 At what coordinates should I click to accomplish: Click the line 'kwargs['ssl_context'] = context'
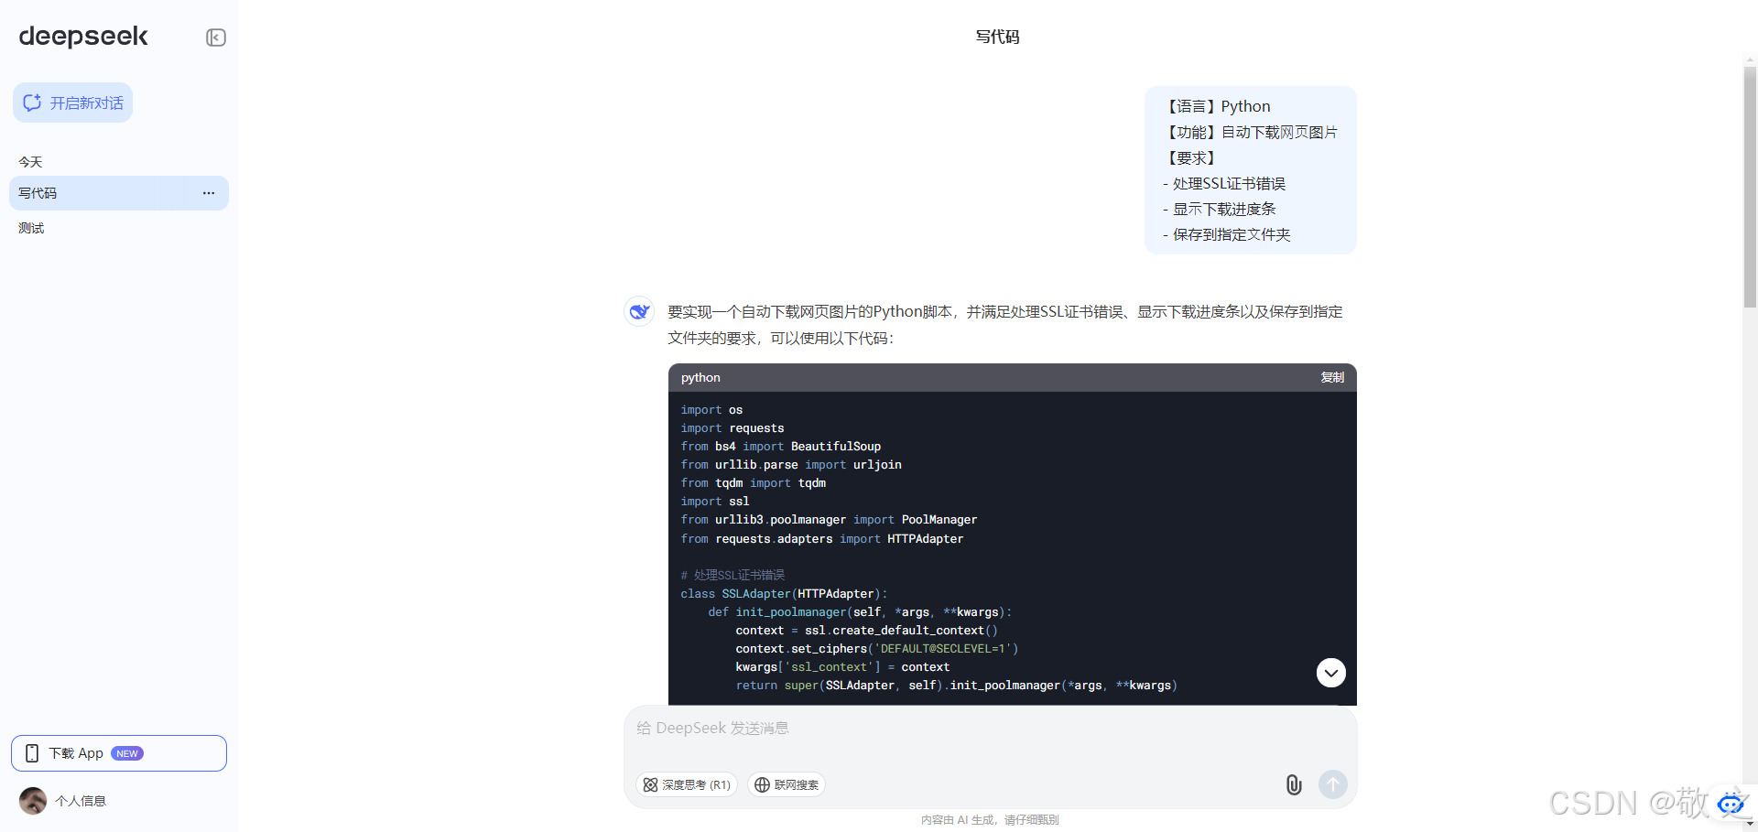coord(842,667)
